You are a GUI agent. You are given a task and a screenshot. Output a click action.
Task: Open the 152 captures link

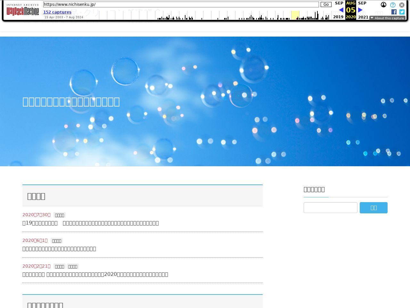click(x=57, y=12)
